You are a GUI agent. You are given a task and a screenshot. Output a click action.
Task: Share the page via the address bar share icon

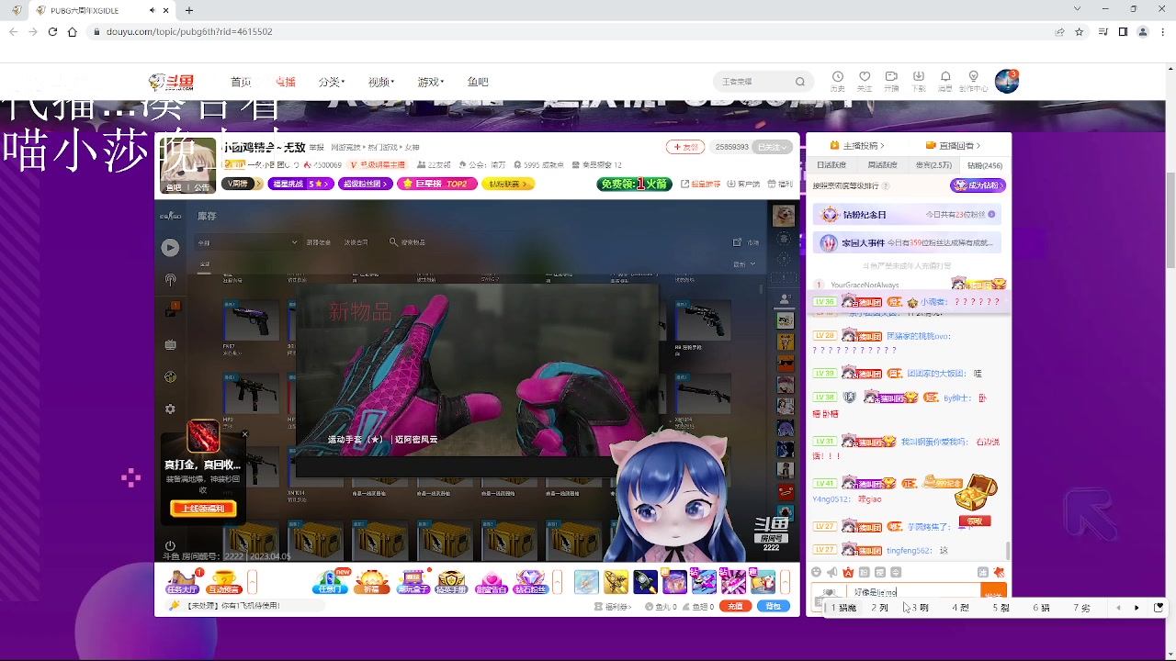coord(1059,31)
